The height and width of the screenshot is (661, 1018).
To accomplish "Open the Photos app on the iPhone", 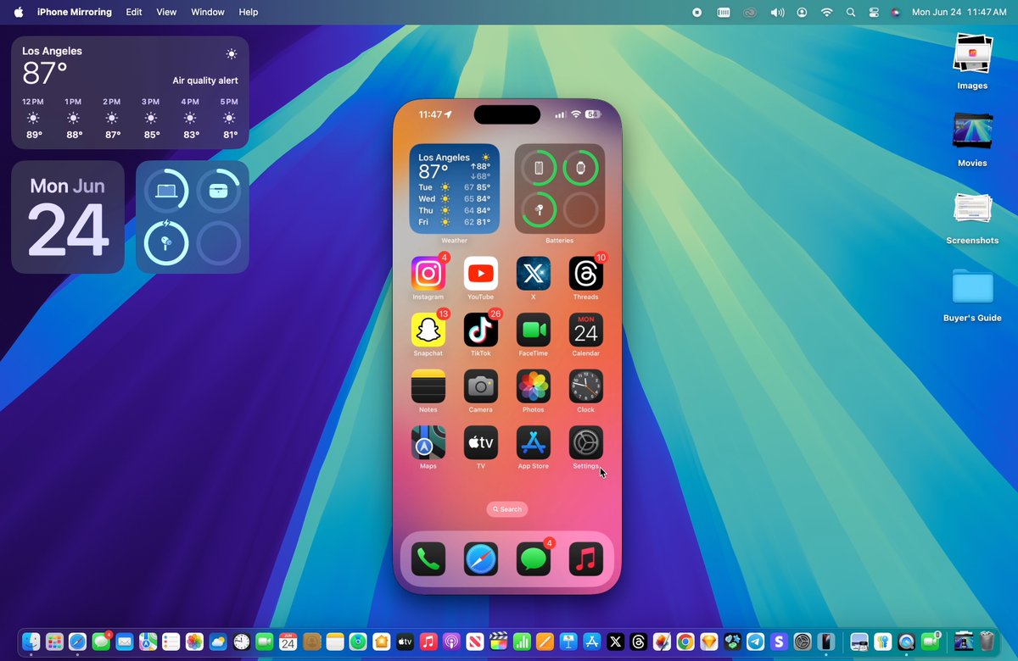I will (x=534, y=386).
